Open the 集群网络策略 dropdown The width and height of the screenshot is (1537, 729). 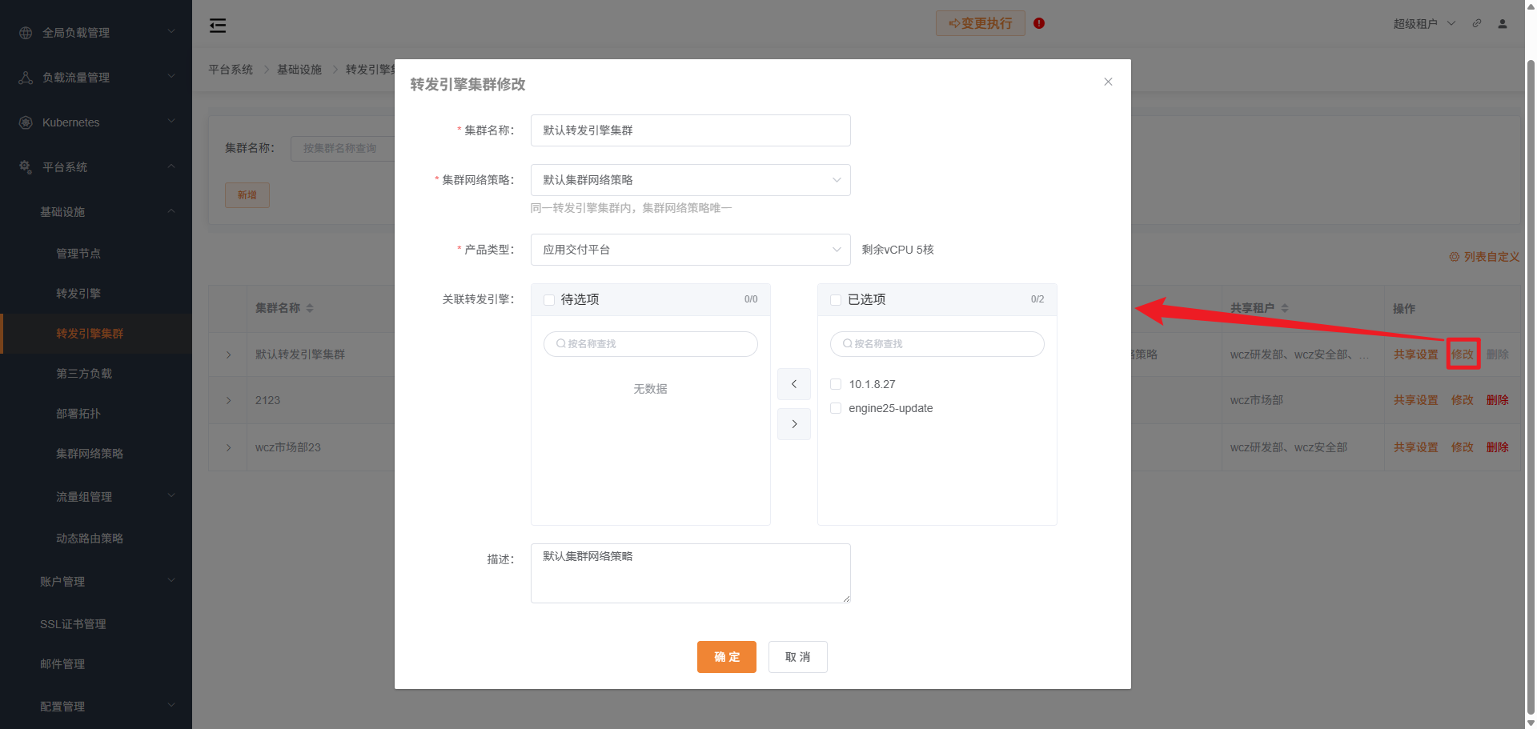[690, 180]
